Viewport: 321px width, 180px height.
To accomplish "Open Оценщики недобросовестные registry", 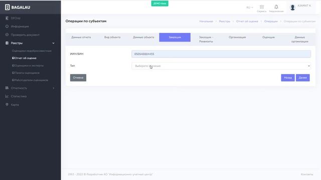I will point(32,51).
